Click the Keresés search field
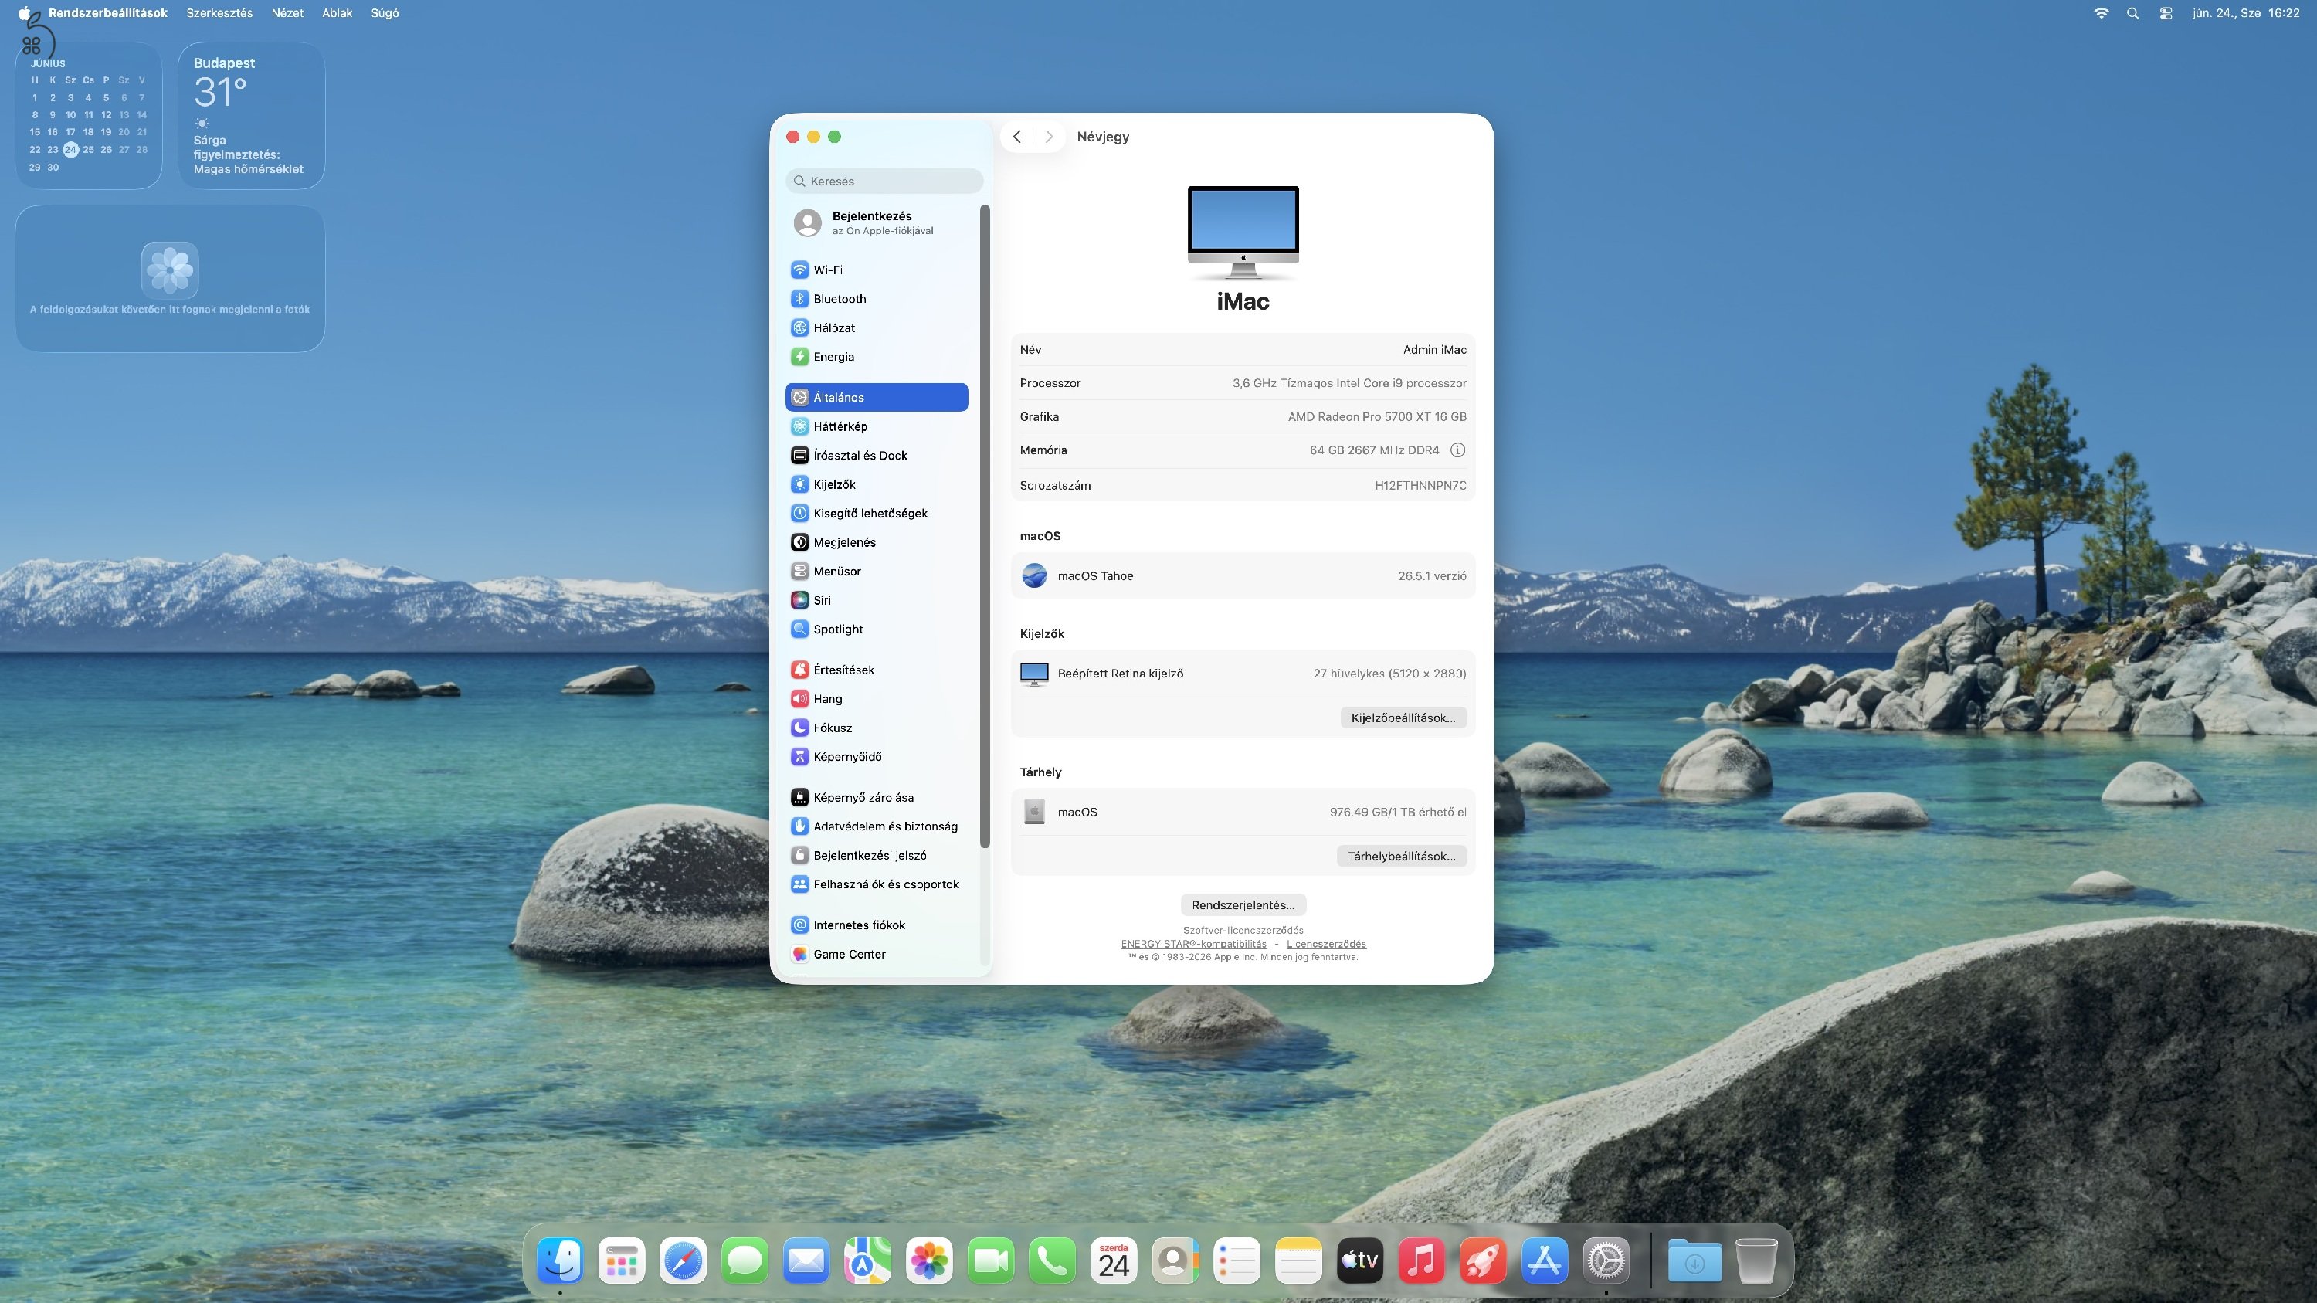This screenshot has width=2317, height=1303. point(884,181)
